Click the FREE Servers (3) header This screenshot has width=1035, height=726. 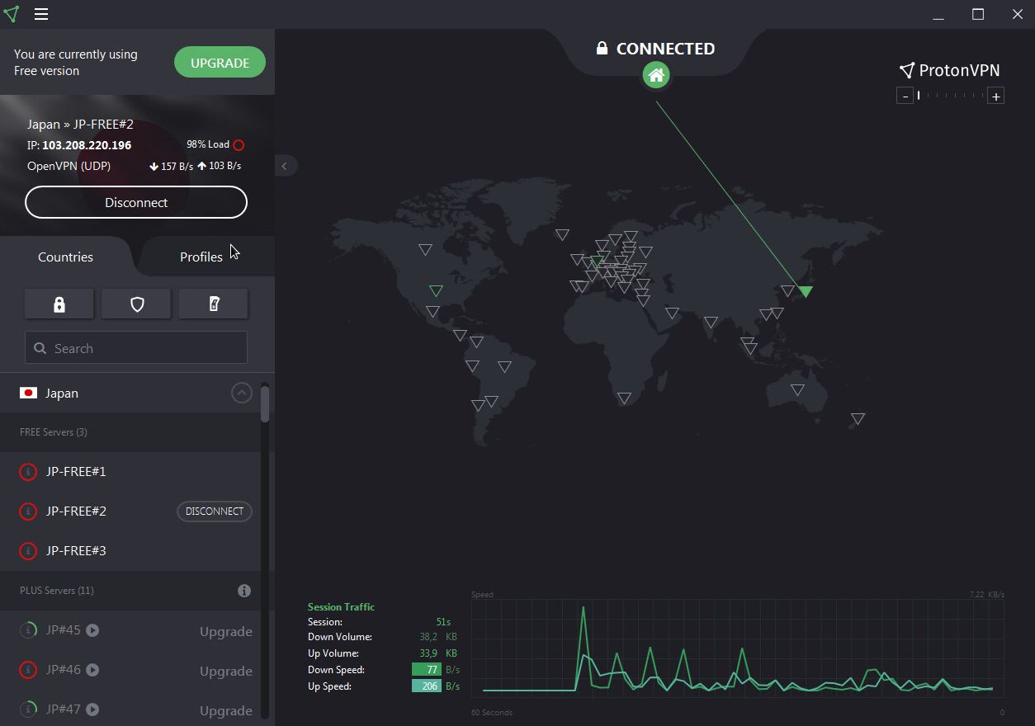[x=54, y=432]
